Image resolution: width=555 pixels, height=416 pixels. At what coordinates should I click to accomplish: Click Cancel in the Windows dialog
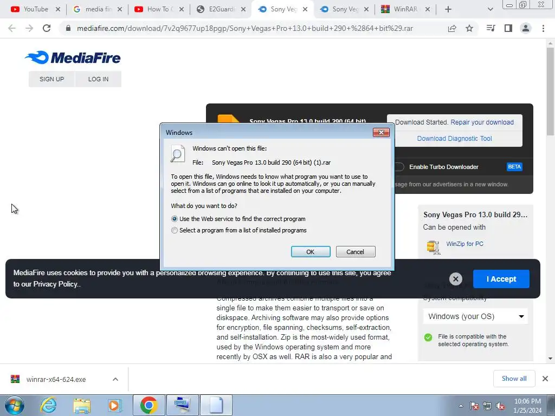click(356, 251)
